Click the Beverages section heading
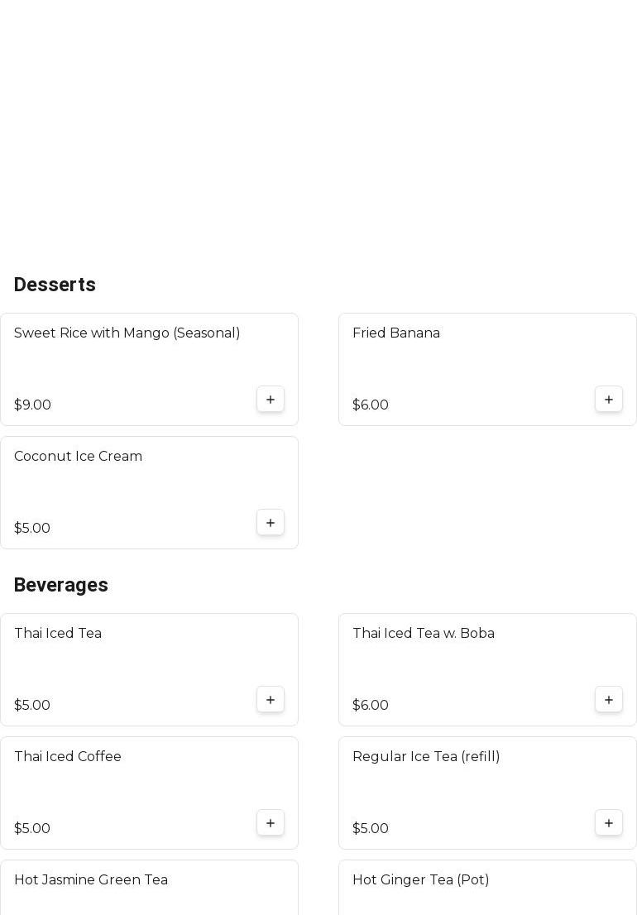 pos(61,585)
